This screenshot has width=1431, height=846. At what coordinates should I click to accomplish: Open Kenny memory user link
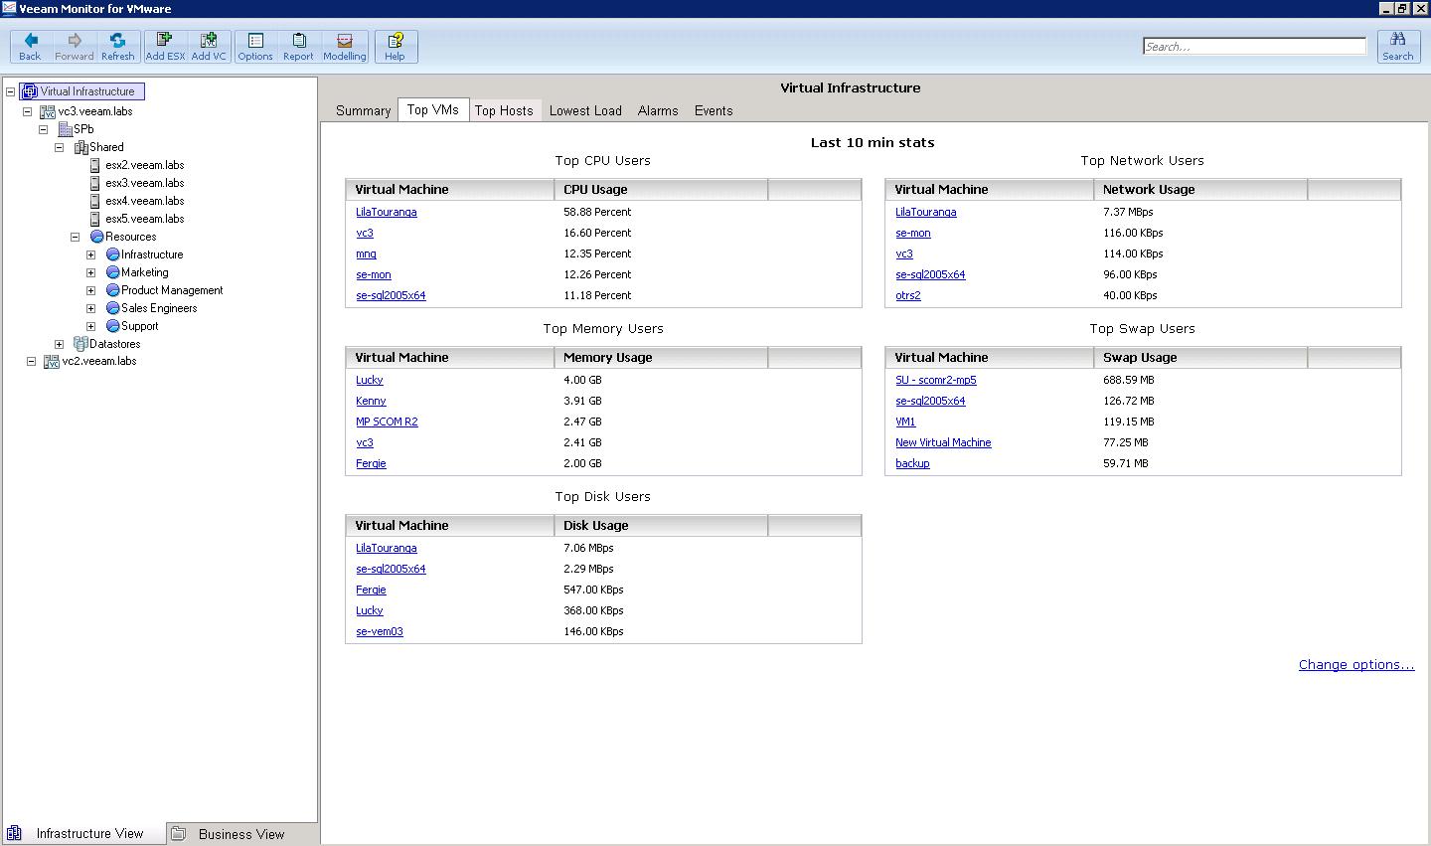[371, 401]
